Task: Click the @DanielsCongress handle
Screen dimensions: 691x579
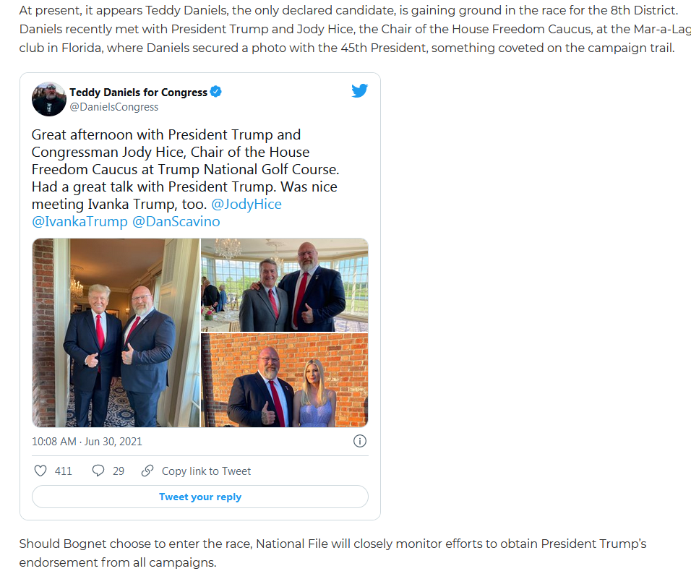Action: (113, 107)
